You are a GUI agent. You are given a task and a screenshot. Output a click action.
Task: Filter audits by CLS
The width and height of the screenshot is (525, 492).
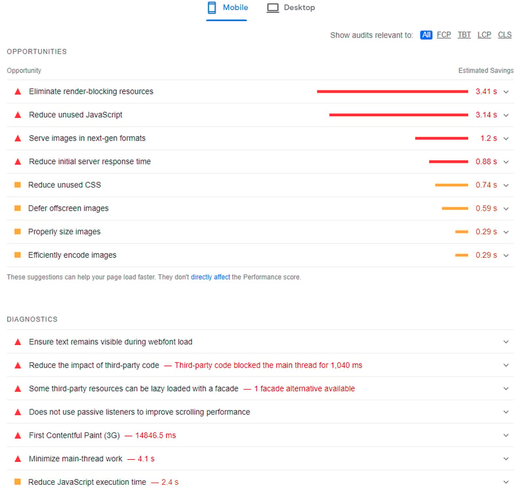505,35
